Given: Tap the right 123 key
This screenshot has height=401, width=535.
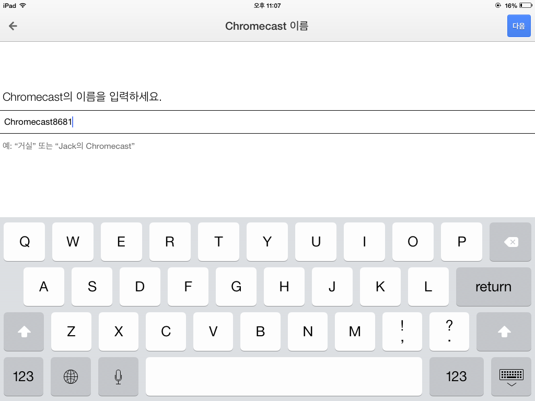Looking at the screenshot, I should [457, 376].
